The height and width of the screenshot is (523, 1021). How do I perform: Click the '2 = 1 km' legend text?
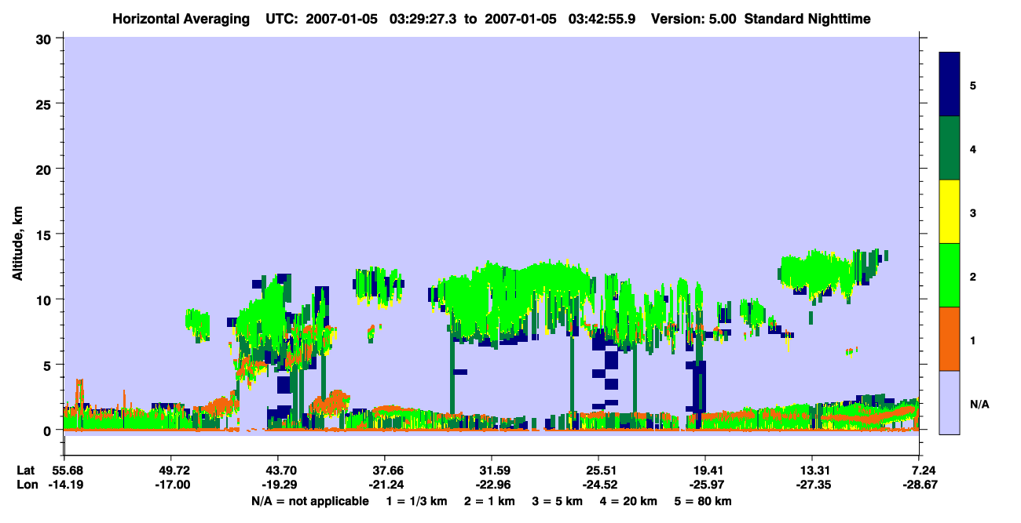coord(489,501)
